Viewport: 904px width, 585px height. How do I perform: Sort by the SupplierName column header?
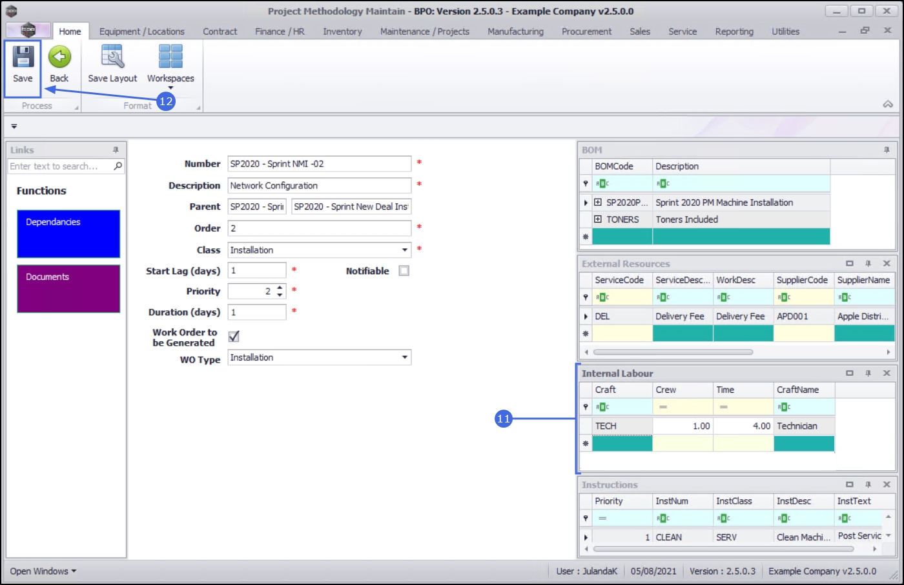point(864,280)
